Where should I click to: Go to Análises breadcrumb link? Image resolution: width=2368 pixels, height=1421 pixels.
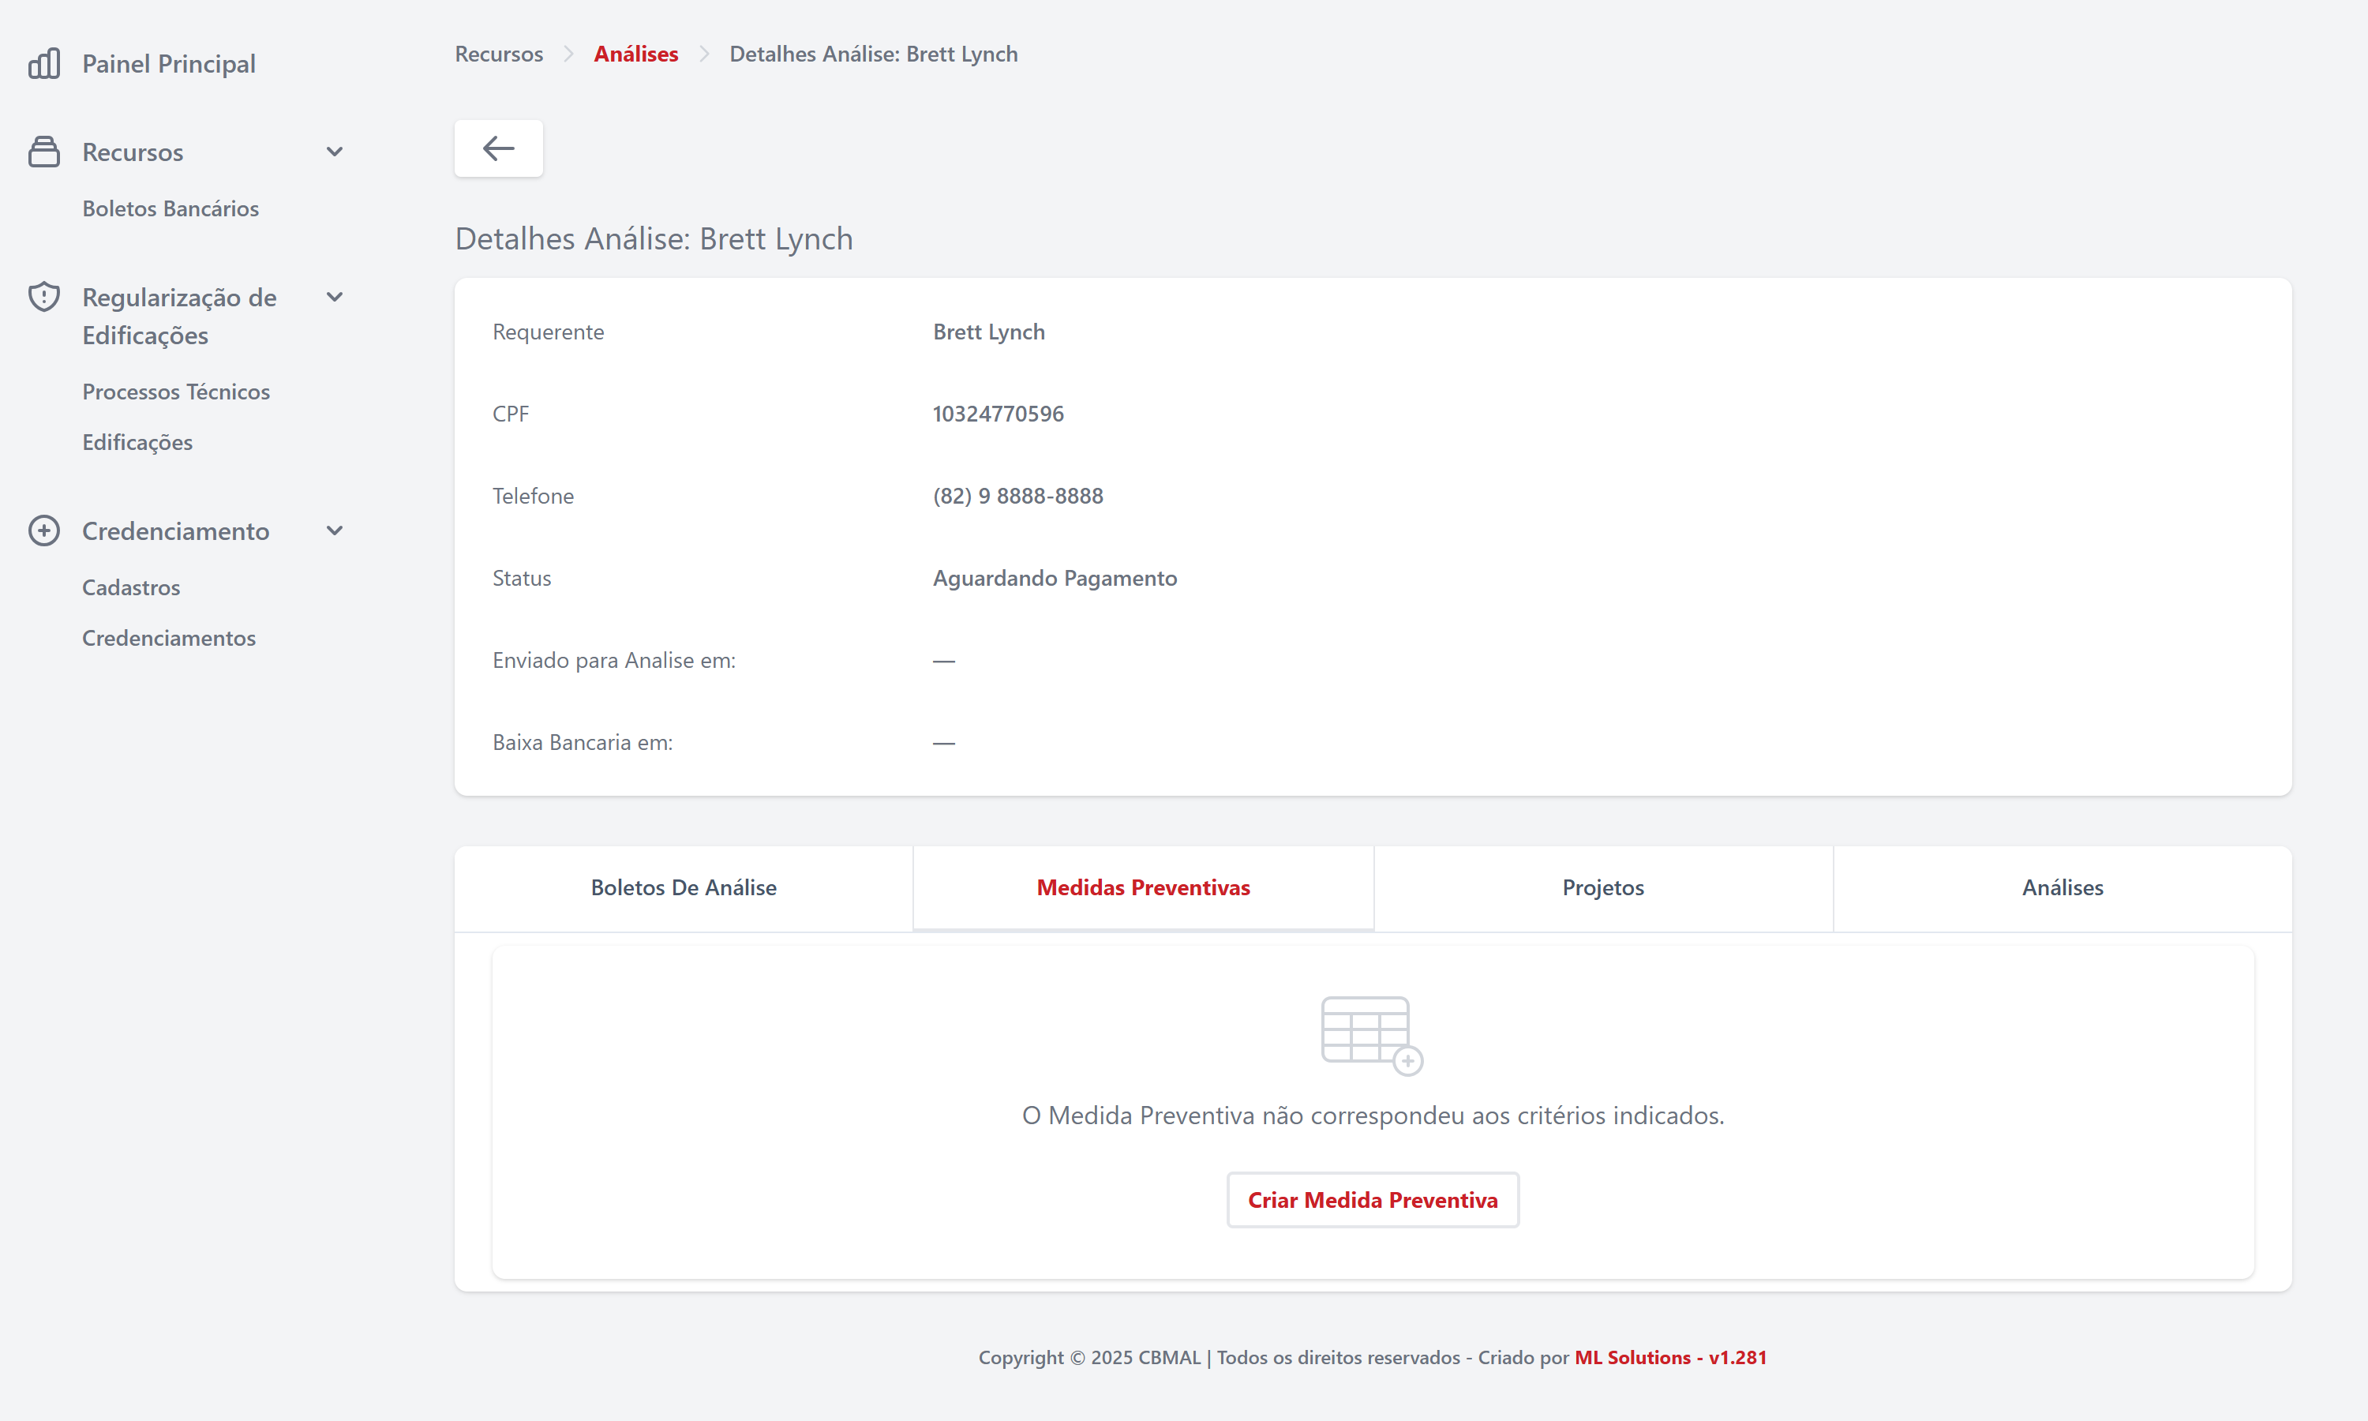coord(635,54)
